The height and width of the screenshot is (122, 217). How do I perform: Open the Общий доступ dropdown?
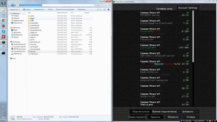point(39,9)
